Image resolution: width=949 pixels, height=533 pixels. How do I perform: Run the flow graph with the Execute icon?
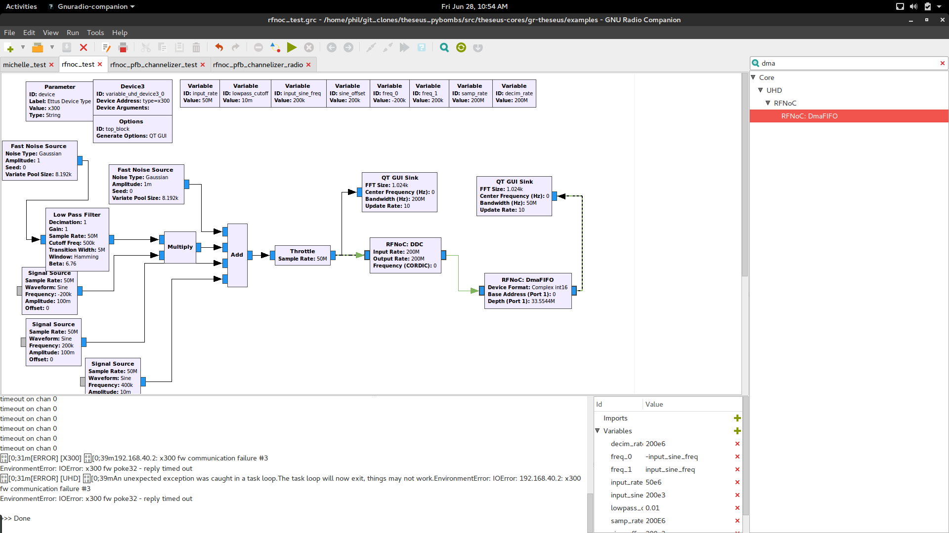click(292, 47)
